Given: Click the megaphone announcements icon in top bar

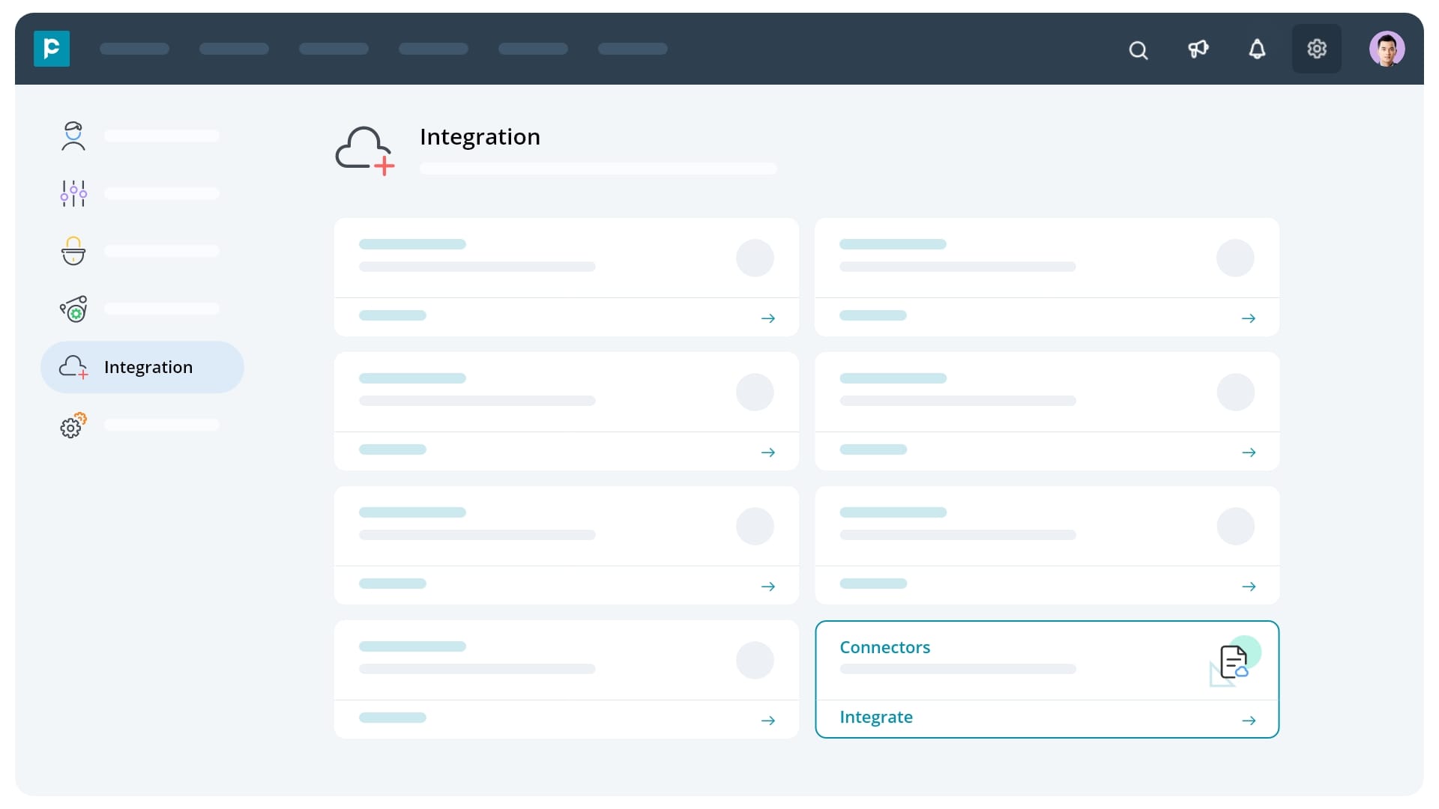Looking at the screenshot, I should [x=1198, y=50].
